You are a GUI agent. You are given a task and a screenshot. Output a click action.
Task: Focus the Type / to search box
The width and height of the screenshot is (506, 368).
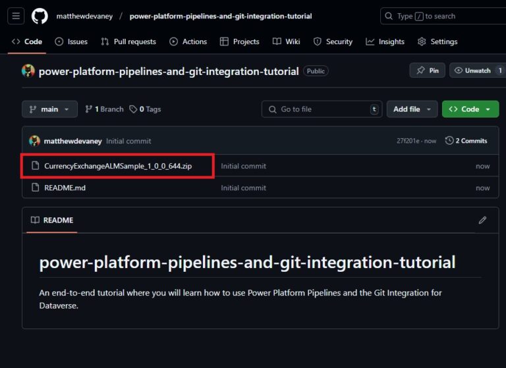443,16
